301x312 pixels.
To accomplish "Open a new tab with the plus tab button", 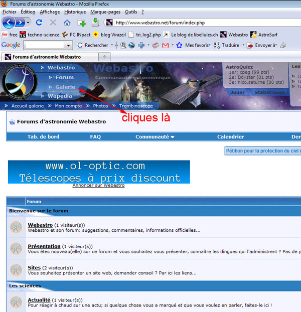I will 105,57.
